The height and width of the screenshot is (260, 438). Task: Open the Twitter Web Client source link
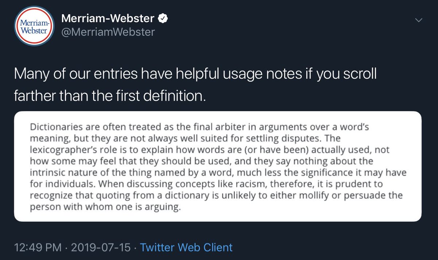pyautogui.click(x=186, y=248)
